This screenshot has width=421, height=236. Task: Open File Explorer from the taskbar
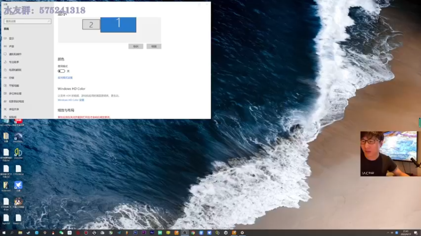[20, 233]
